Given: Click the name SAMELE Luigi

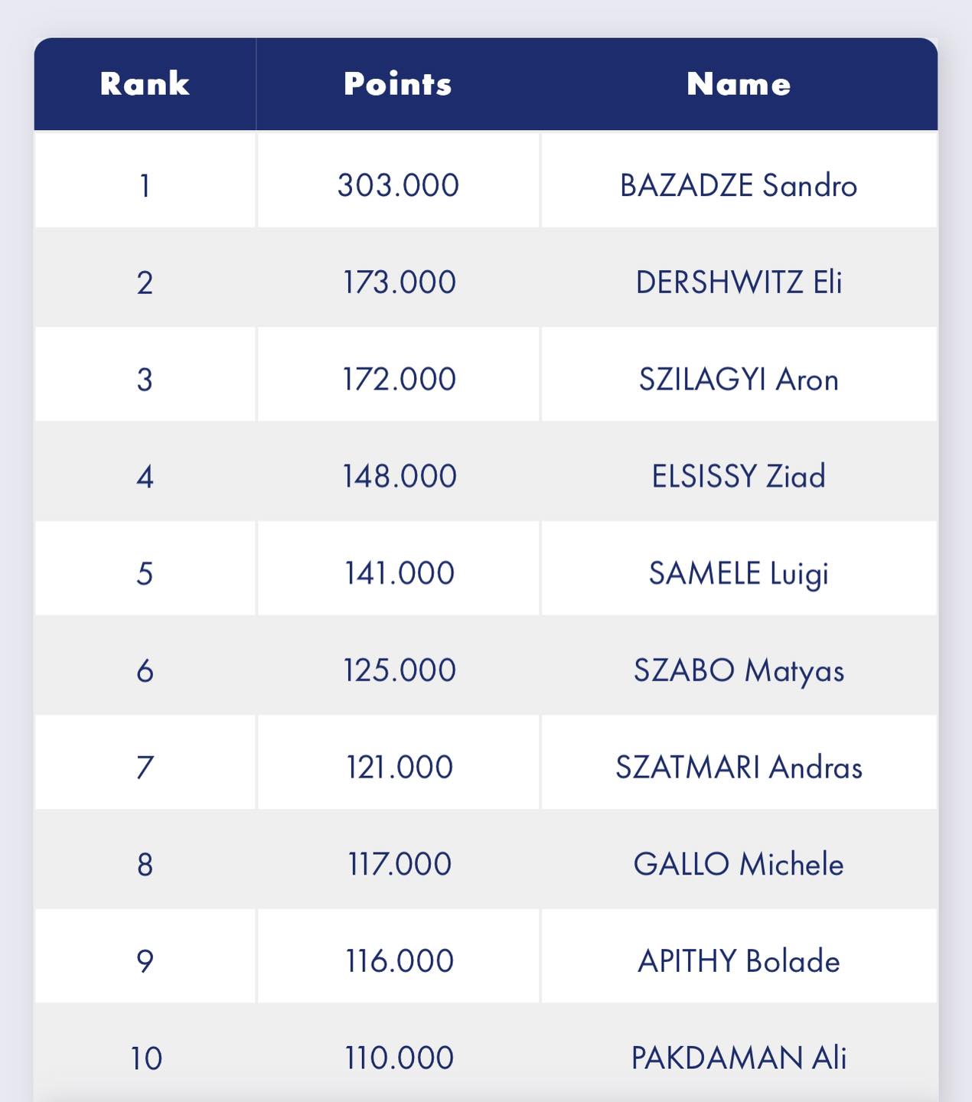Looking at the screenshot, I should click(x=739, y=573).
